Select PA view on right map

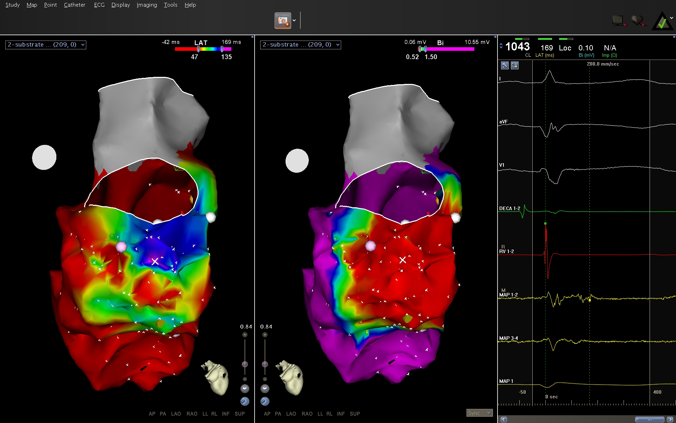click(278, 414)
